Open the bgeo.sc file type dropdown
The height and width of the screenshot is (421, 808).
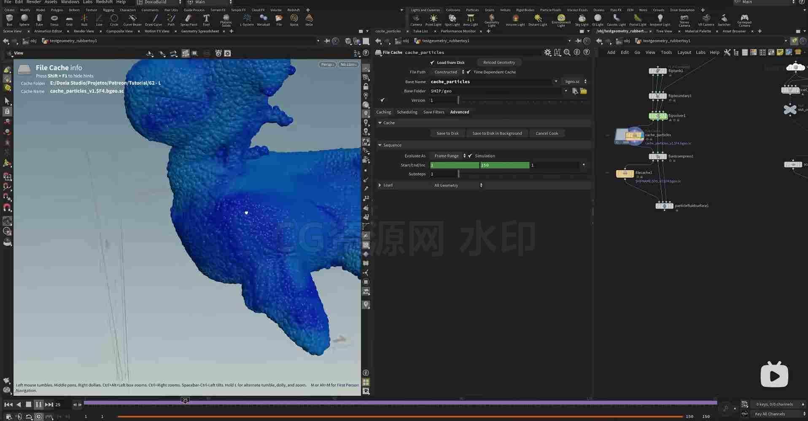pyautogui.click(x=575, y=82)
